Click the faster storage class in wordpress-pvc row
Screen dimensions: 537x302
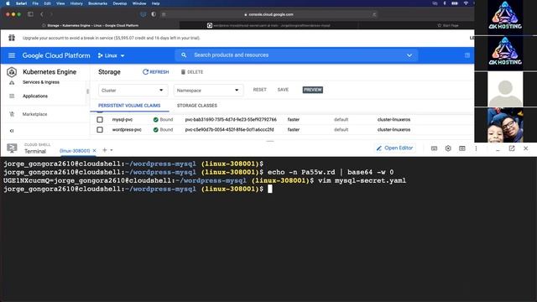point(294,130)
